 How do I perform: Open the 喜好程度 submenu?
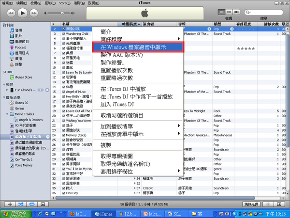138,39
